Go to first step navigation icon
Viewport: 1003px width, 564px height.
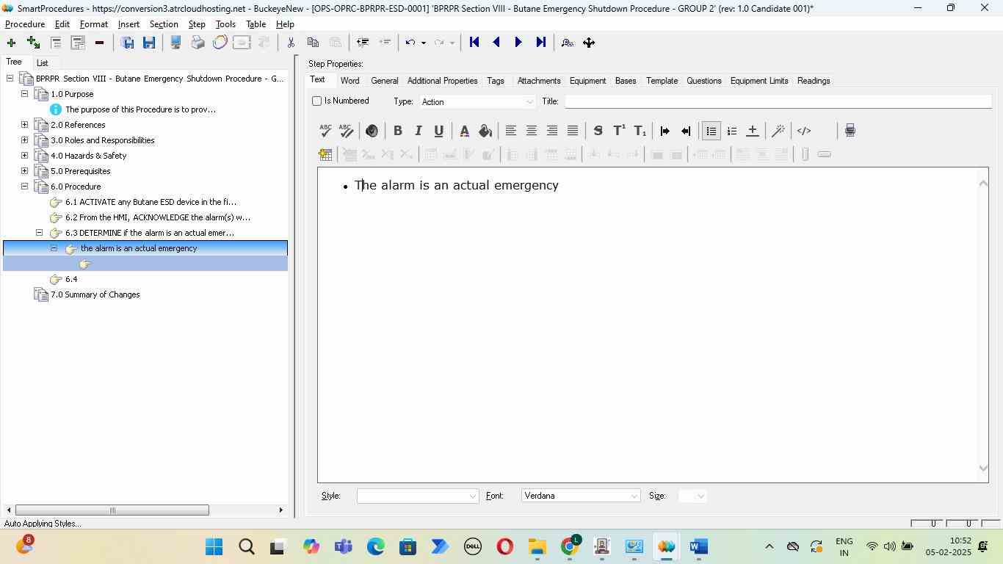(x=474, y=43)
